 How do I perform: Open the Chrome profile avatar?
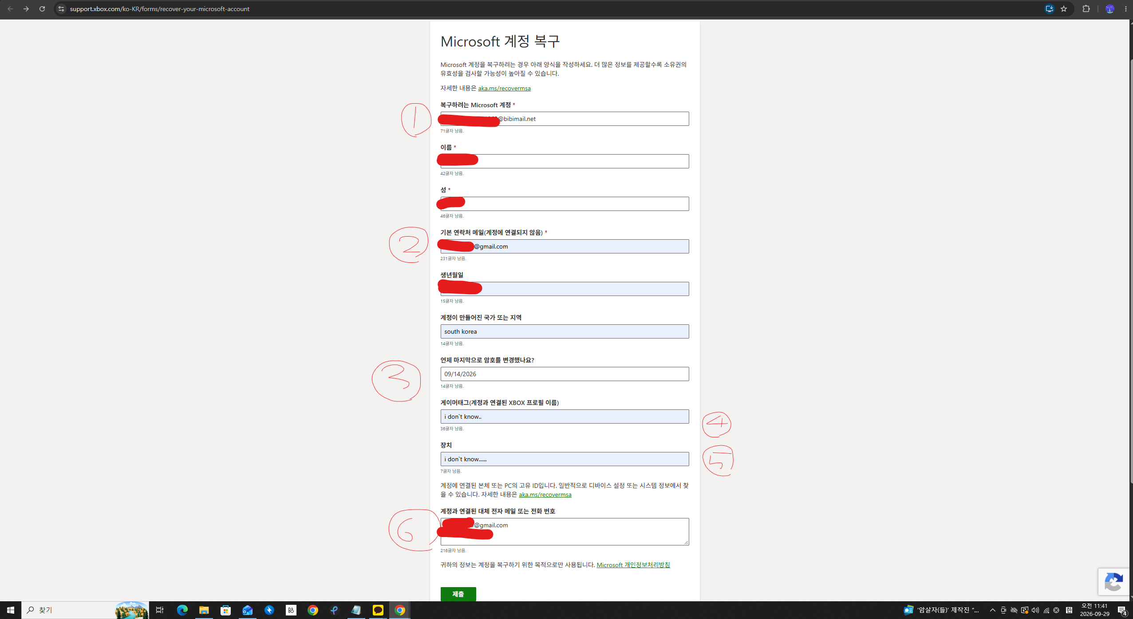pos(1110,9)
